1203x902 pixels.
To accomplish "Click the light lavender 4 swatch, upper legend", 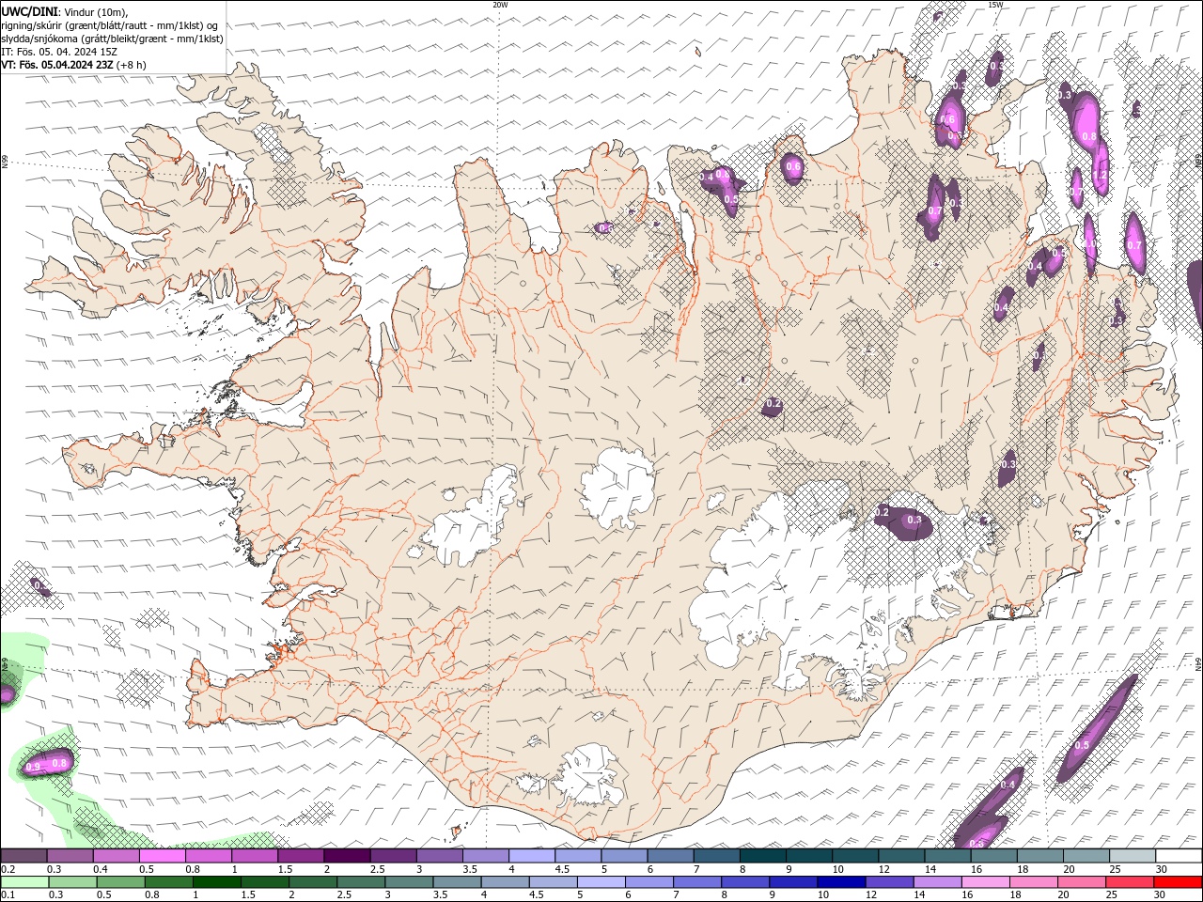I will 532,856.
